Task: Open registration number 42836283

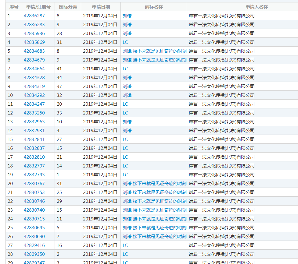Action: pyautogui.click(x=34, y=25)
